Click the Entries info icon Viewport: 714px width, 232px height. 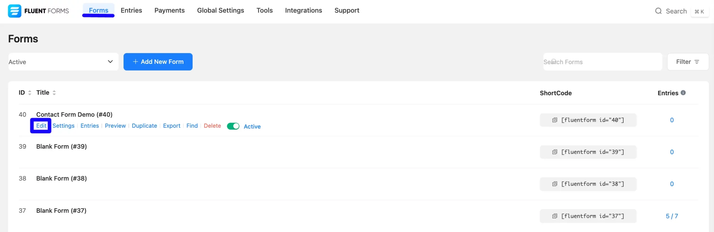[683, 93]
